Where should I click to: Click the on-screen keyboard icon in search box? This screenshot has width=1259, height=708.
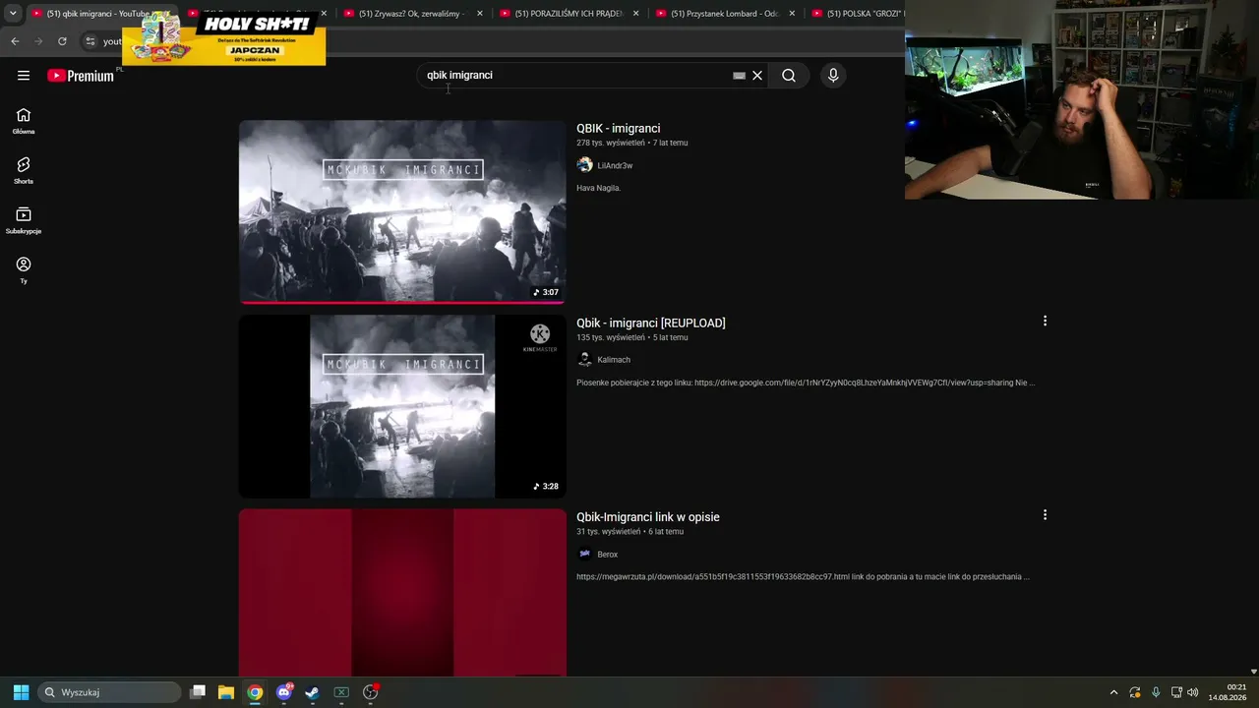click(740, 76)
